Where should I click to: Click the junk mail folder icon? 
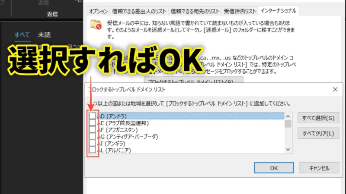[x=96, y=25]
